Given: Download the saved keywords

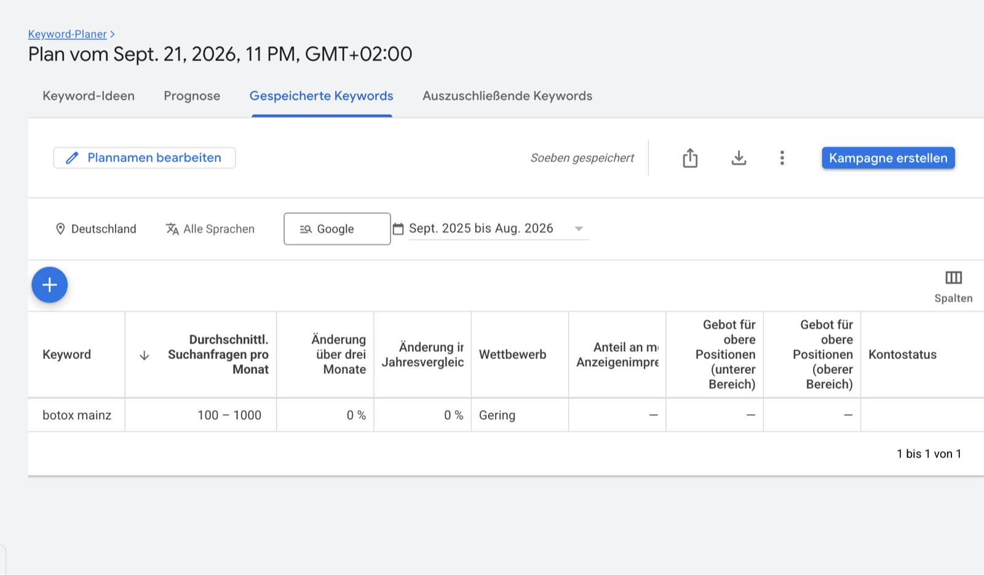Looking at the screenshot, I should 739,158.
